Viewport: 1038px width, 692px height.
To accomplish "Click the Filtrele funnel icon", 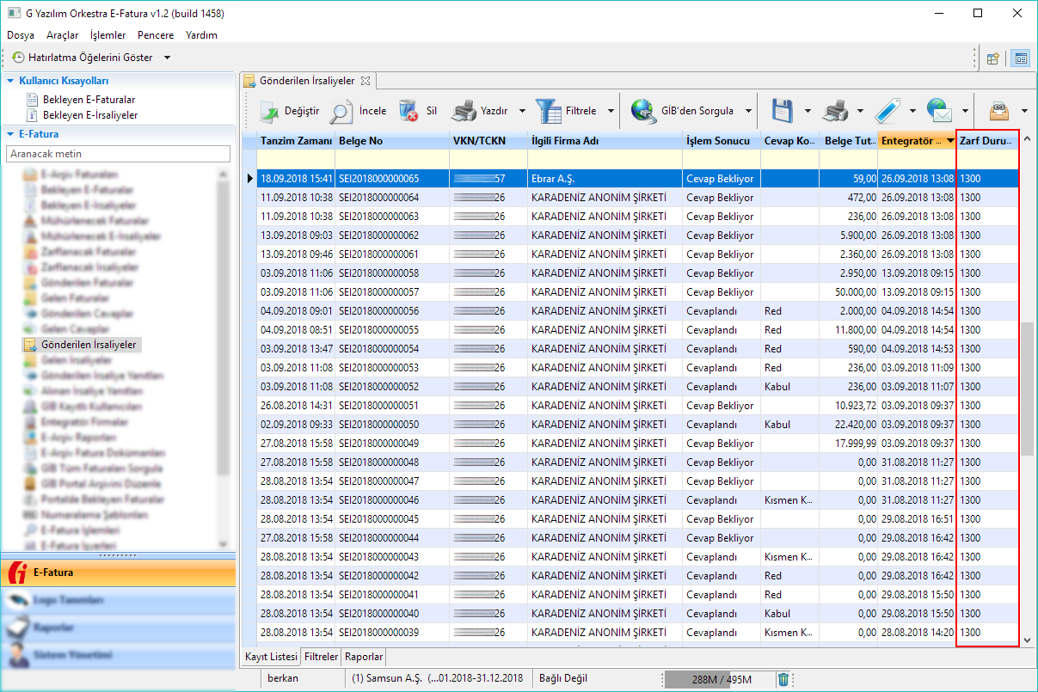I will [548, 111].
